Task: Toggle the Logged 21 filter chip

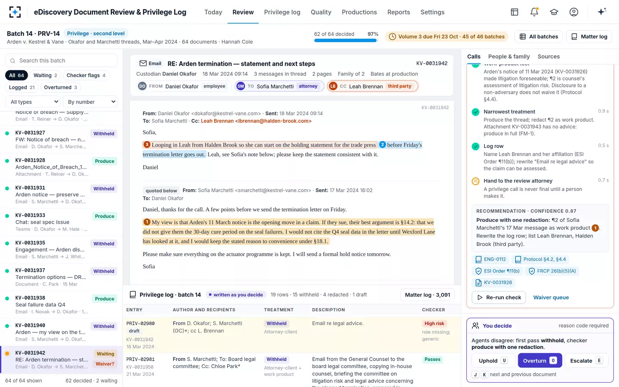Action: click(x=22, y=87)
